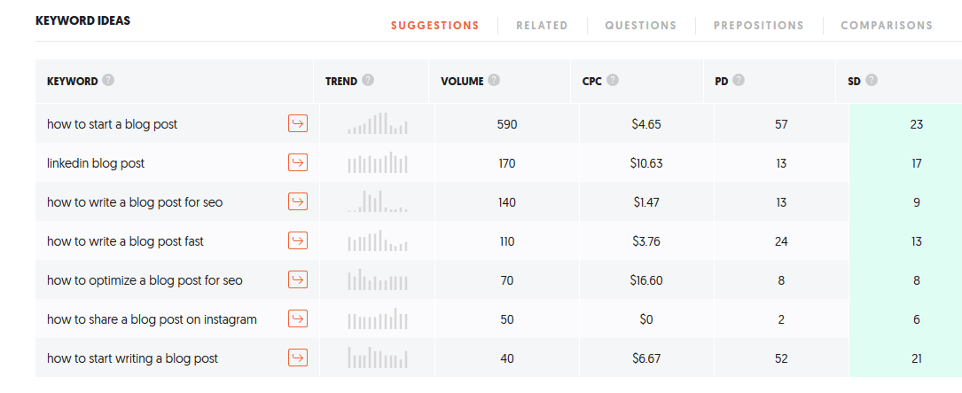Click arrow icon for 'how to optimize a blog post for seo'
962x393 pixels.
(x=298, y=280)
